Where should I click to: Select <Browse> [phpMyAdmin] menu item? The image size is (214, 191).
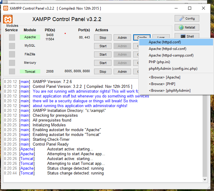pos(176,91)
